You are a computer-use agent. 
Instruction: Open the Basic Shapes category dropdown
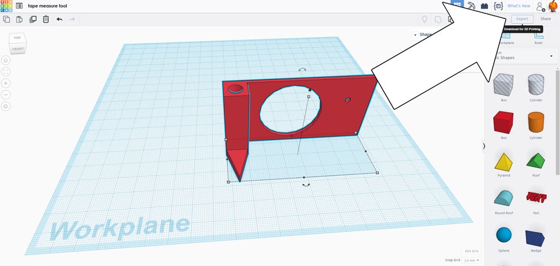click(551, 56)
